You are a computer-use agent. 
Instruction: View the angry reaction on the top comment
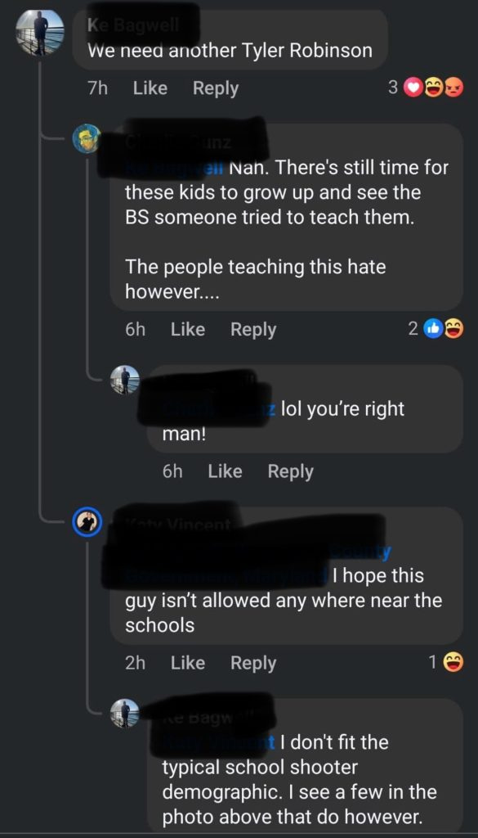point(454,88)
